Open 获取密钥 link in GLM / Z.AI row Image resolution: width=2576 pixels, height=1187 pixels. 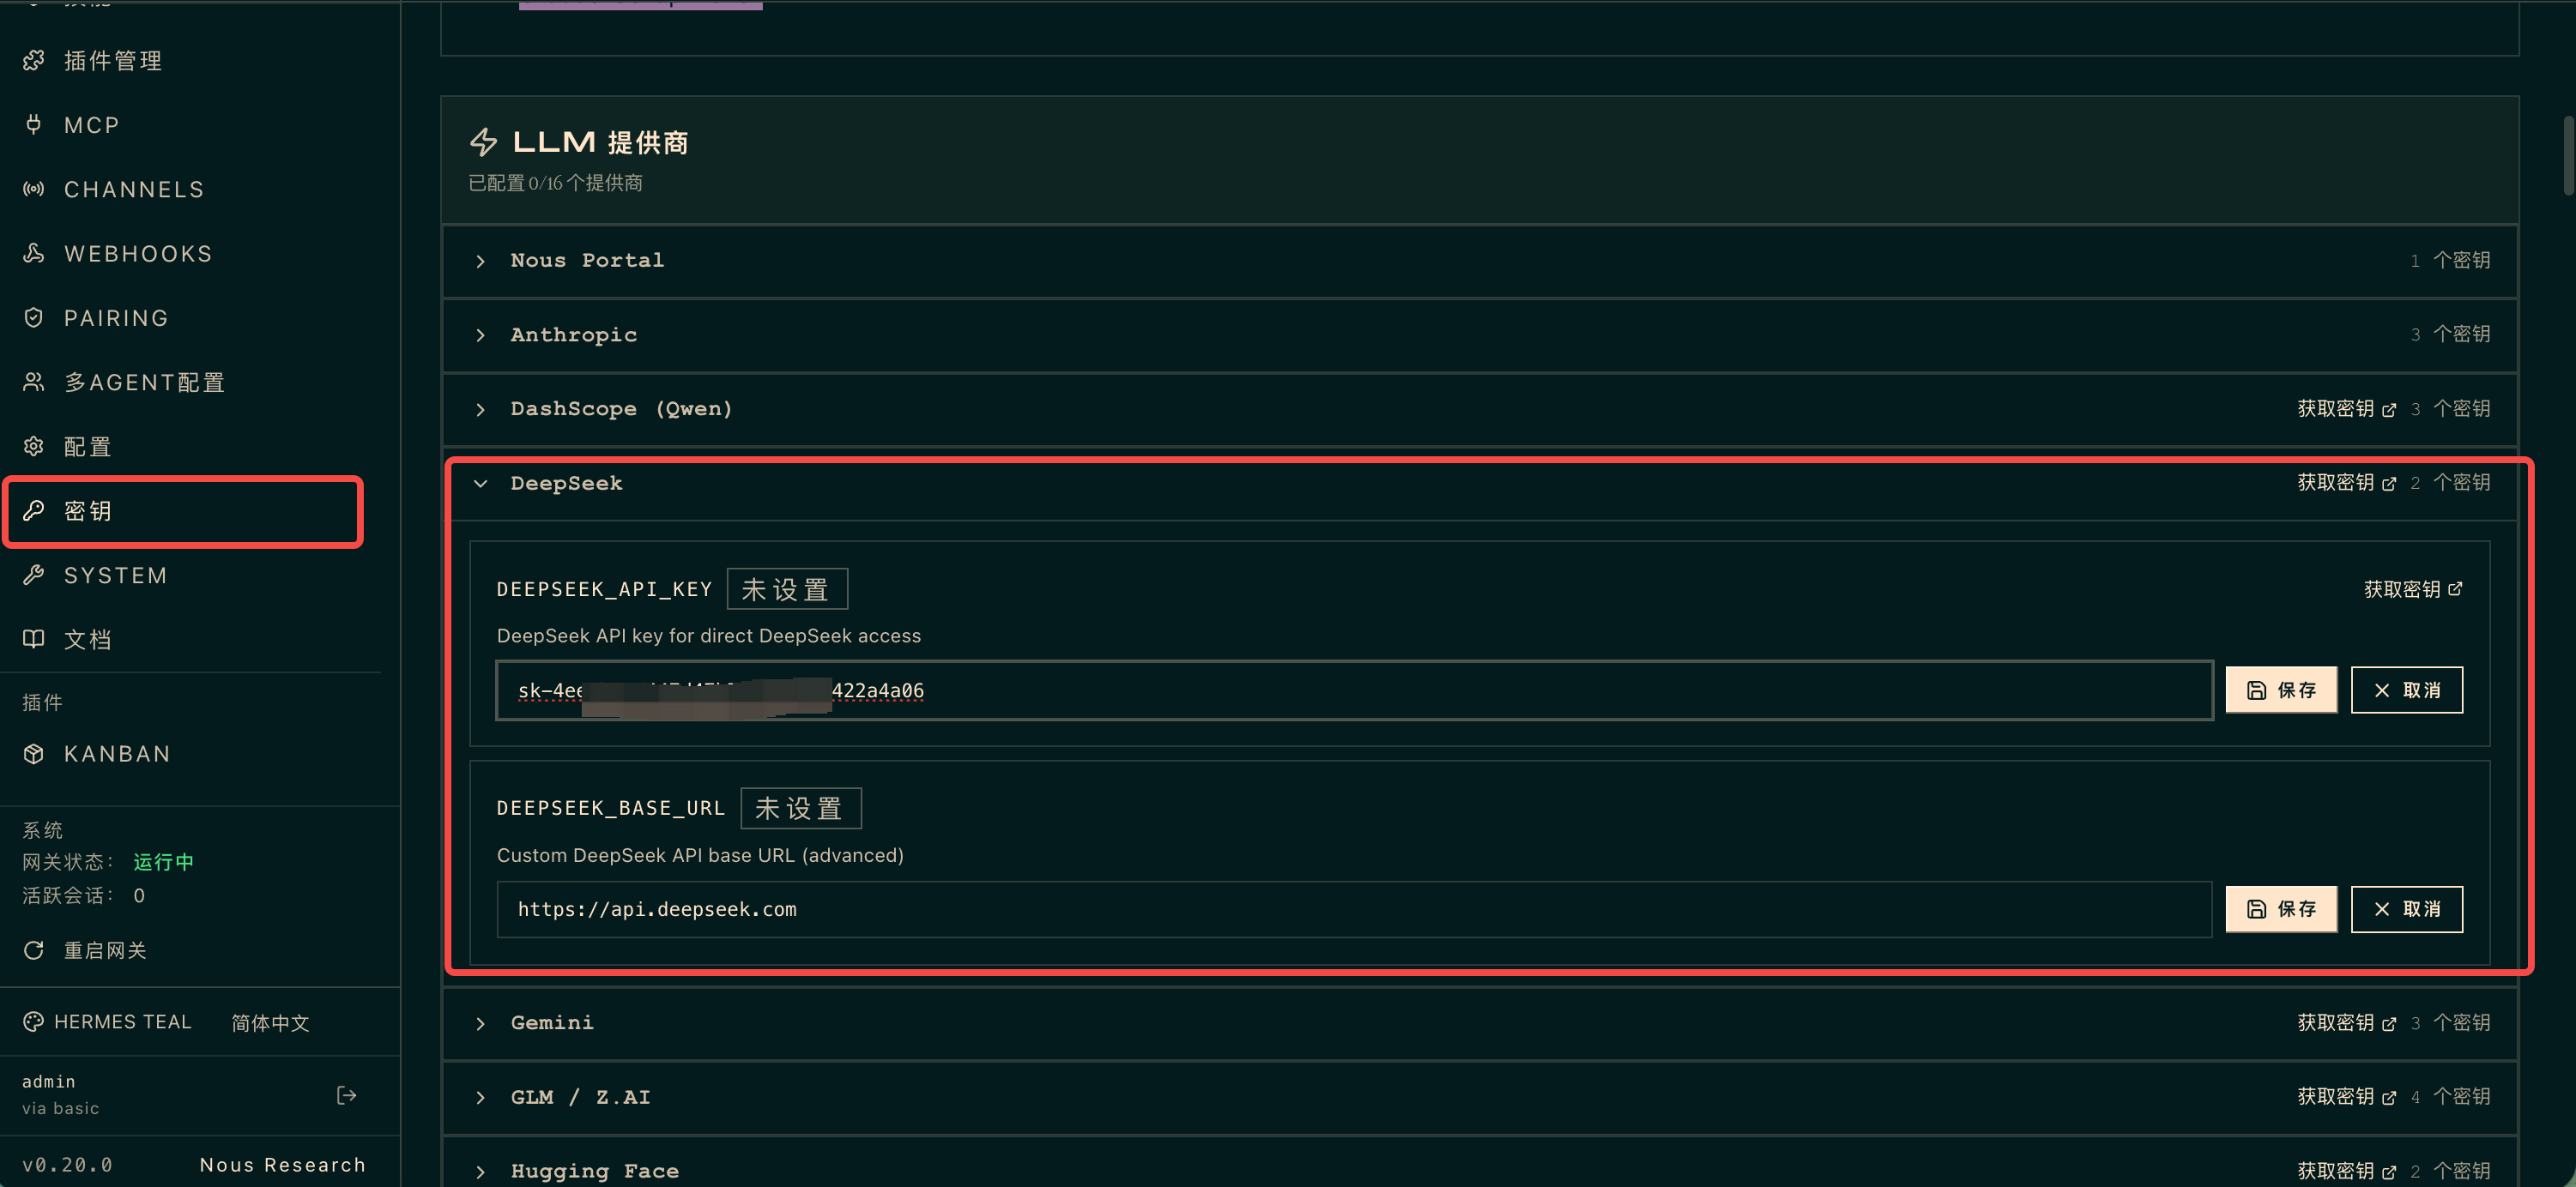tap(2346, 1096)
